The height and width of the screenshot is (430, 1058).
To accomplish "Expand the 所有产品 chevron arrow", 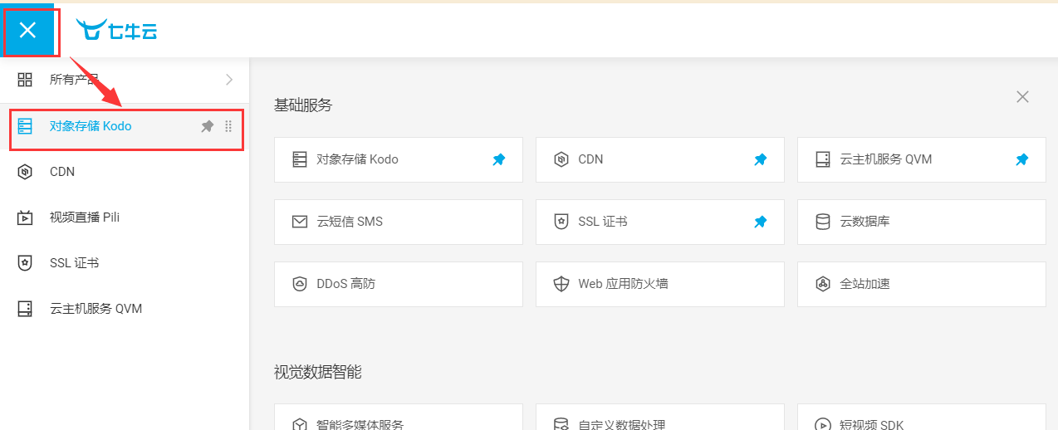I will coord(229,80).
